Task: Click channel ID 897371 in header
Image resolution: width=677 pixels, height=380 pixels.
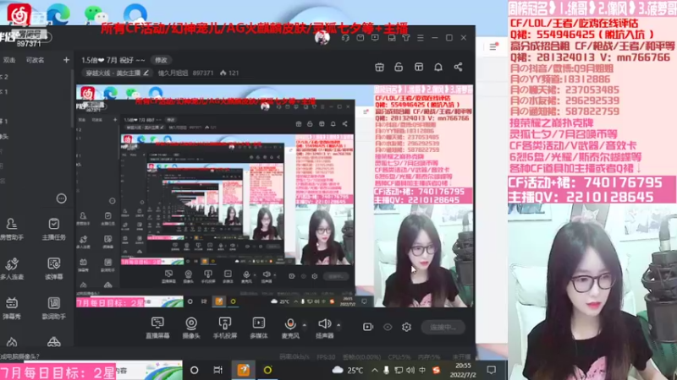Action: click(x=203, y=73)
